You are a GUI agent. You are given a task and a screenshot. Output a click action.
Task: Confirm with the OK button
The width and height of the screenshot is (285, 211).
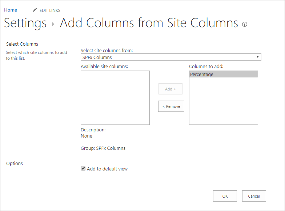[225, 196]
